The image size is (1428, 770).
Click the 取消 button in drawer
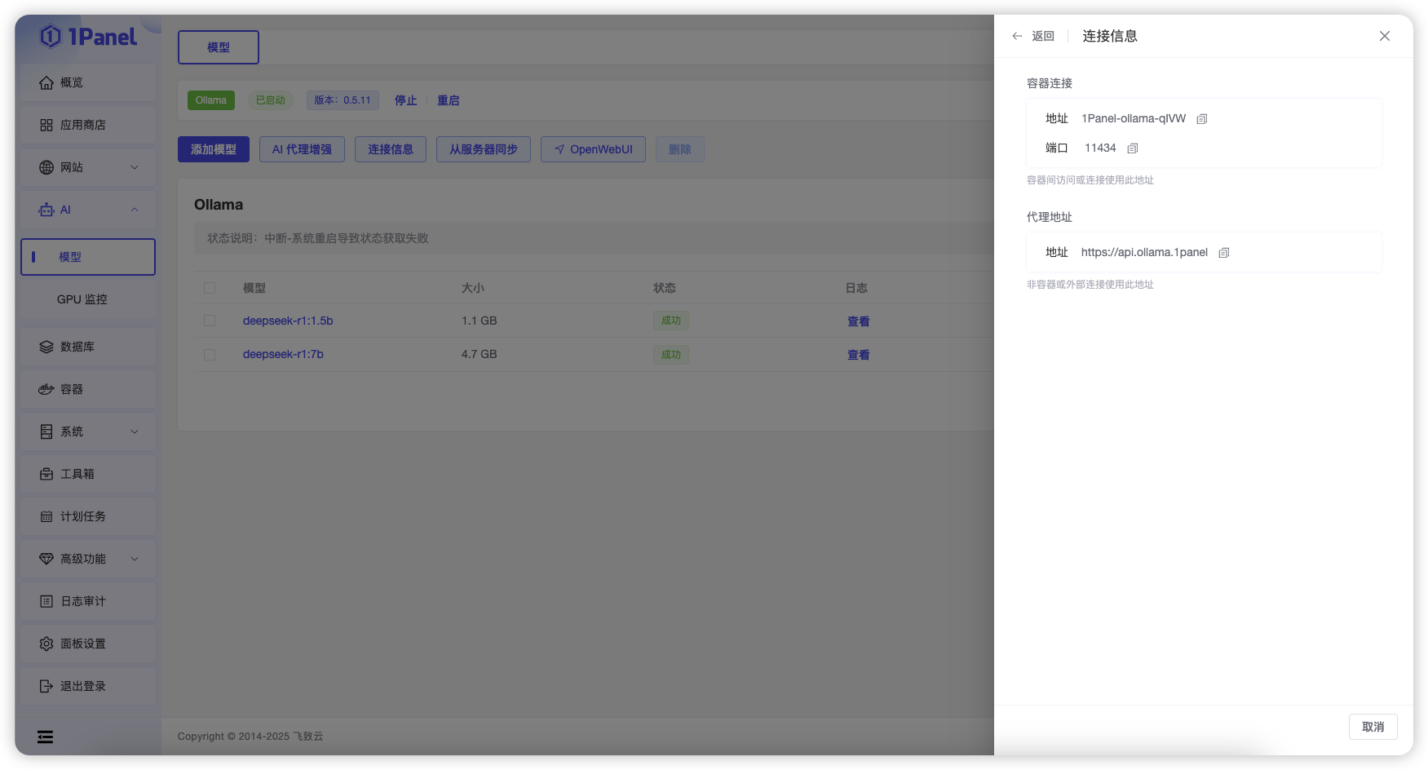(x=1373, y=727)
